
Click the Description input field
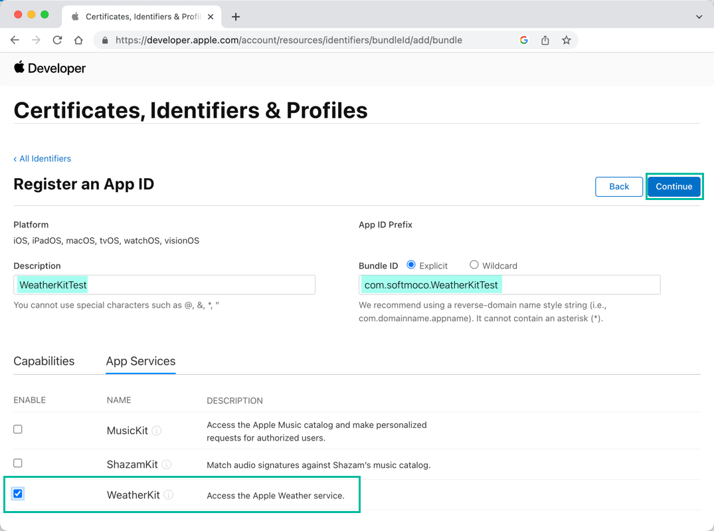click(164, 285)
